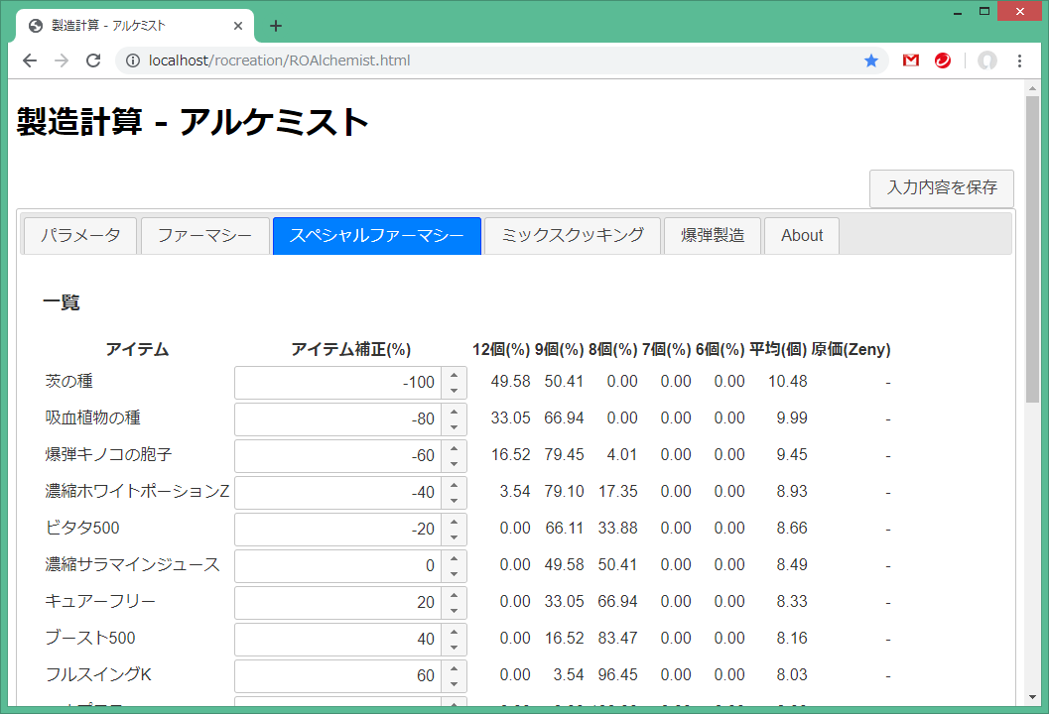
Task: Open a new browser tab
Action: pyautogui.click(x=276, y=26)
